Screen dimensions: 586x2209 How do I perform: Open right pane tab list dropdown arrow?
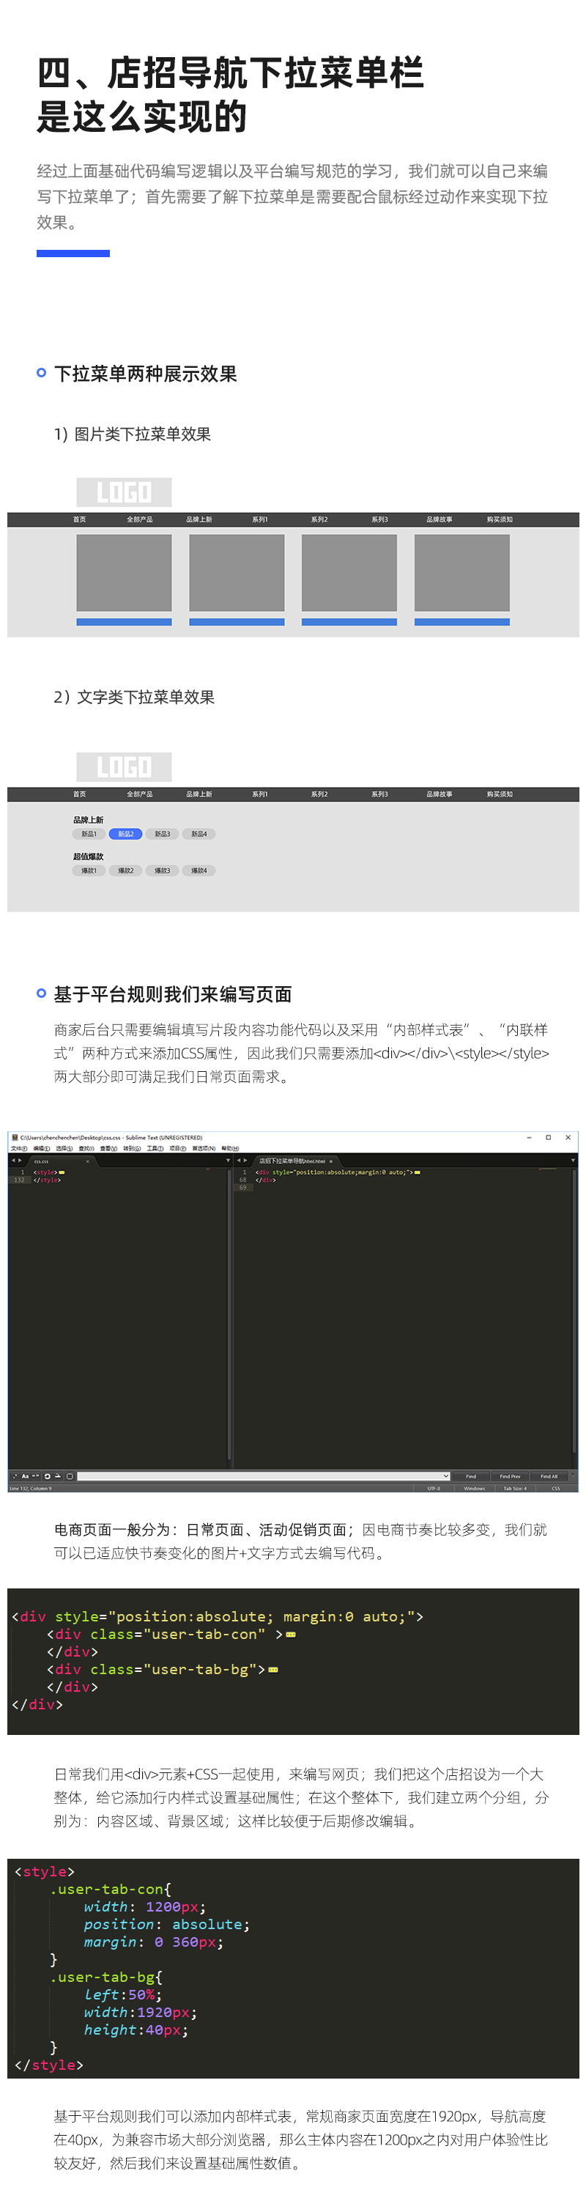[x=572, y=1161]
